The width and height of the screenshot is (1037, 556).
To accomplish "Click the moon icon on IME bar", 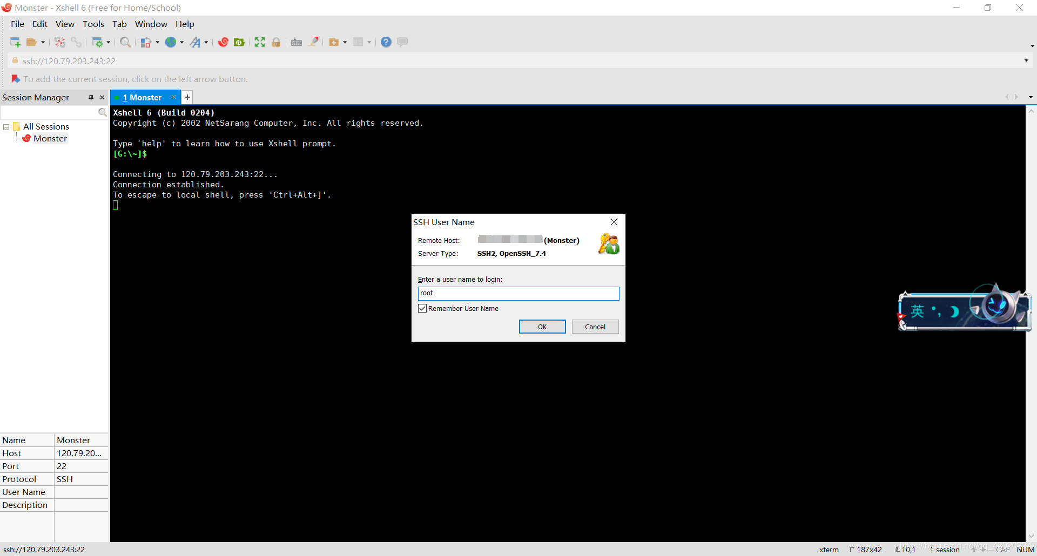I will tap(954, 311).
